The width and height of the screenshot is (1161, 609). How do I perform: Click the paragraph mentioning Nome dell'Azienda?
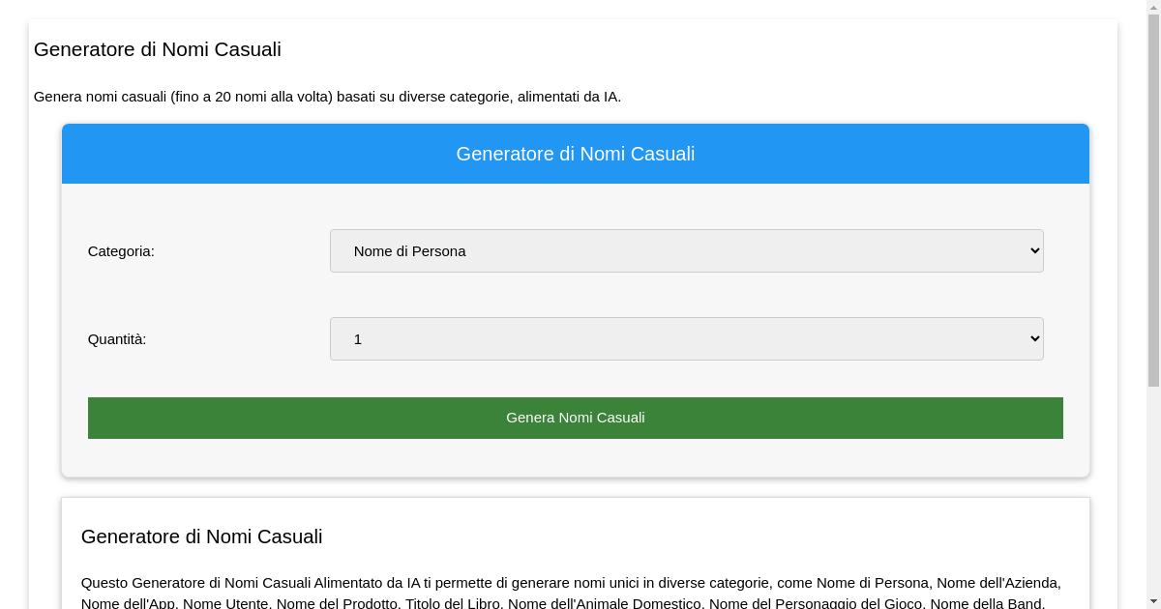point(572,583)
